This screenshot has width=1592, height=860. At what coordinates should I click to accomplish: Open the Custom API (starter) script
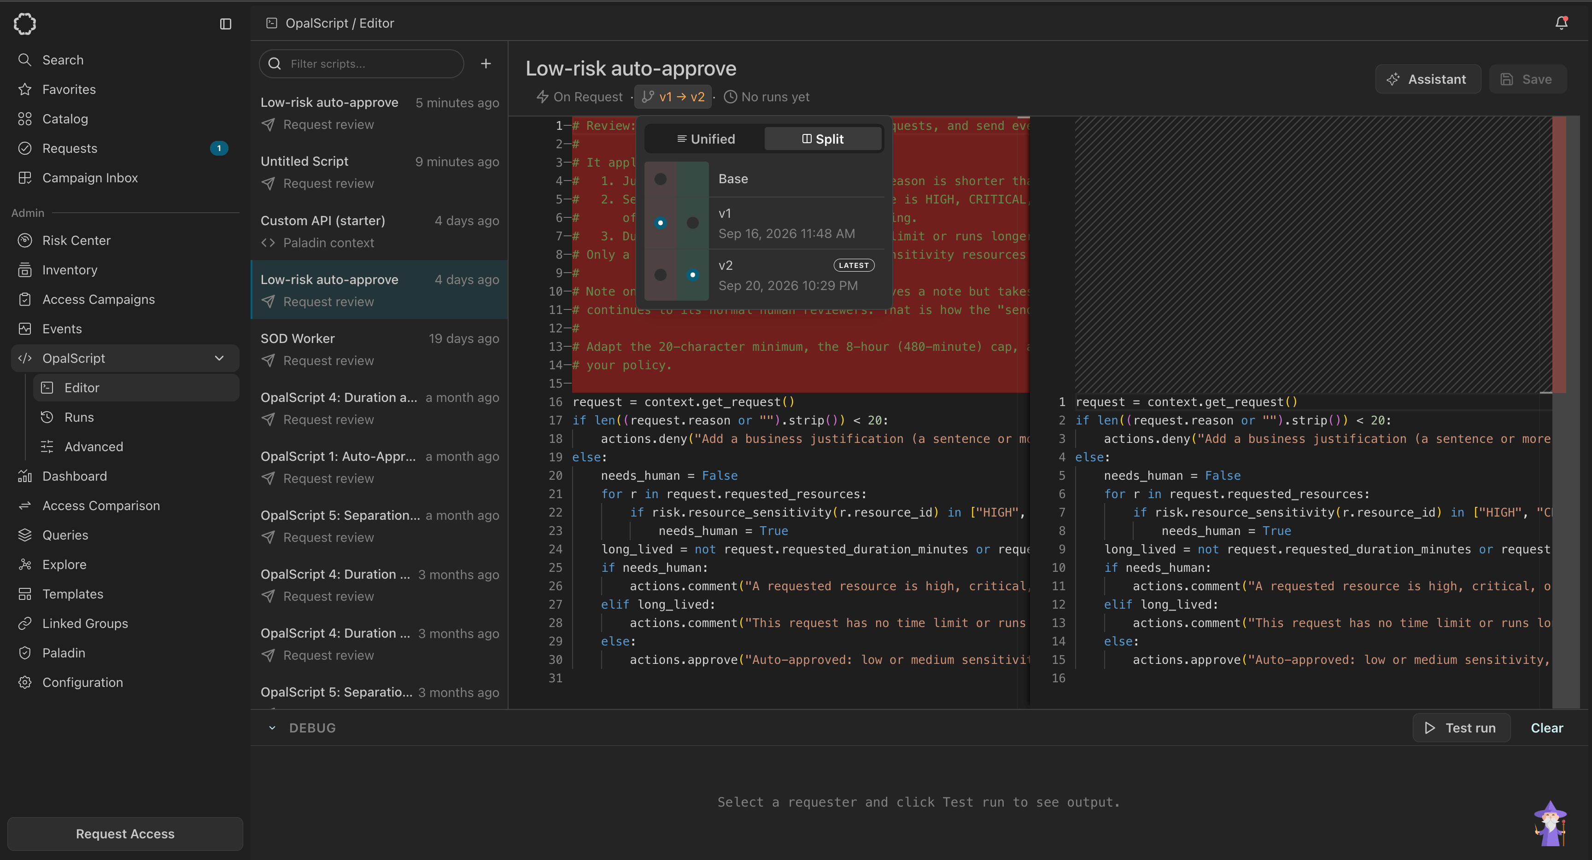coord(380,231)
